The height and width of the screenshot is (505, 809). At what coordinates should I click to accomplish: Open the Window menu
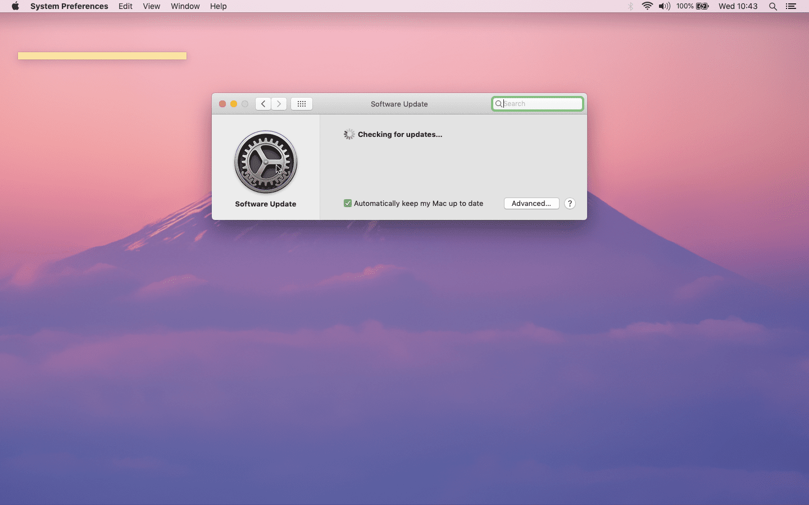click(185, 6)
